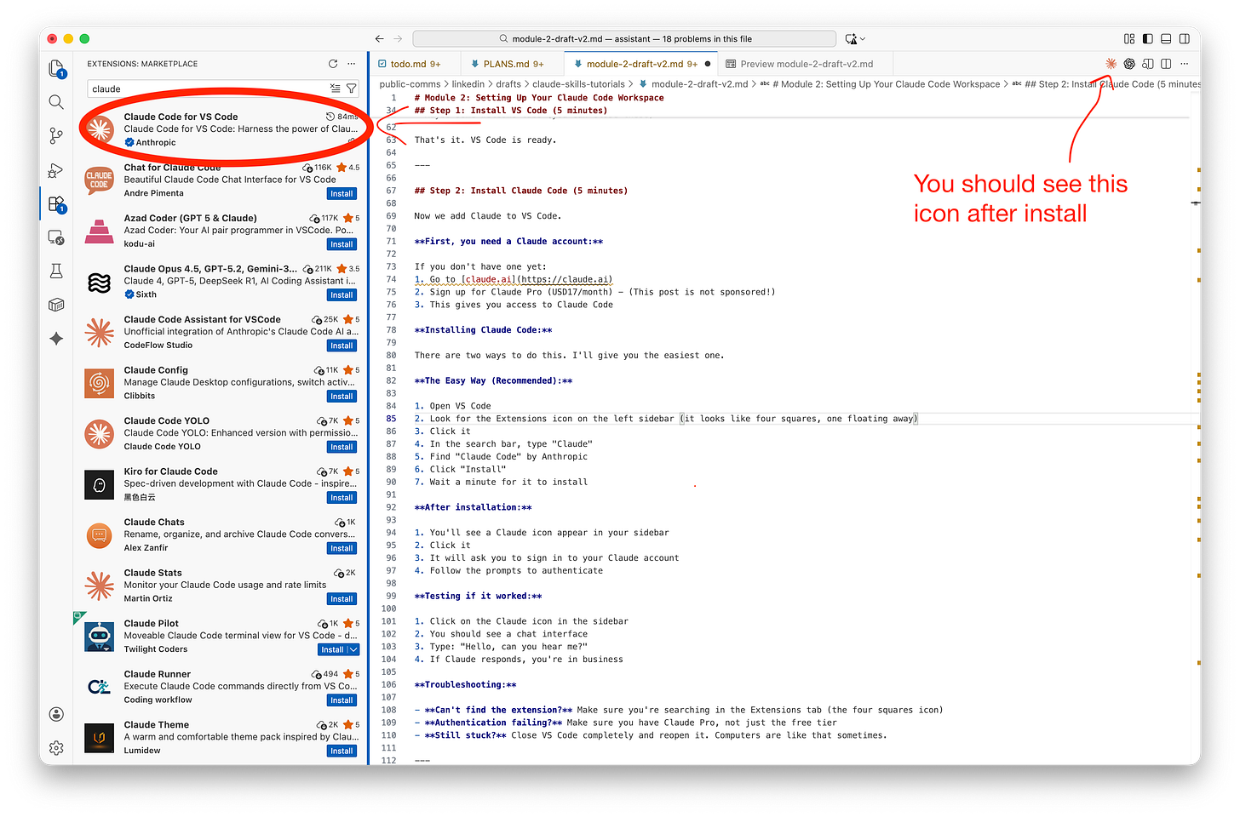Open the Preview module-2-draft-v2.md tab
1240x817 pixels.
[806, 64]
